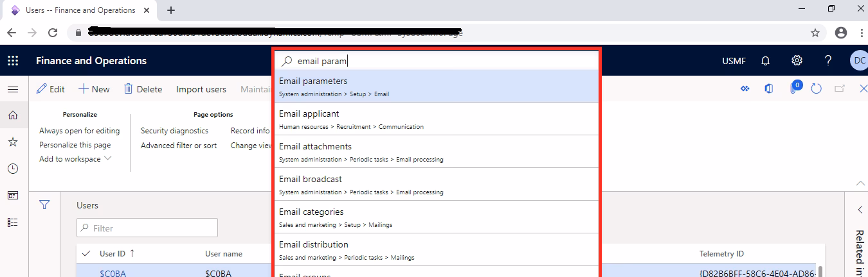Click Record info option
This screenshot has height=277, width=868.
coord(251,131)
